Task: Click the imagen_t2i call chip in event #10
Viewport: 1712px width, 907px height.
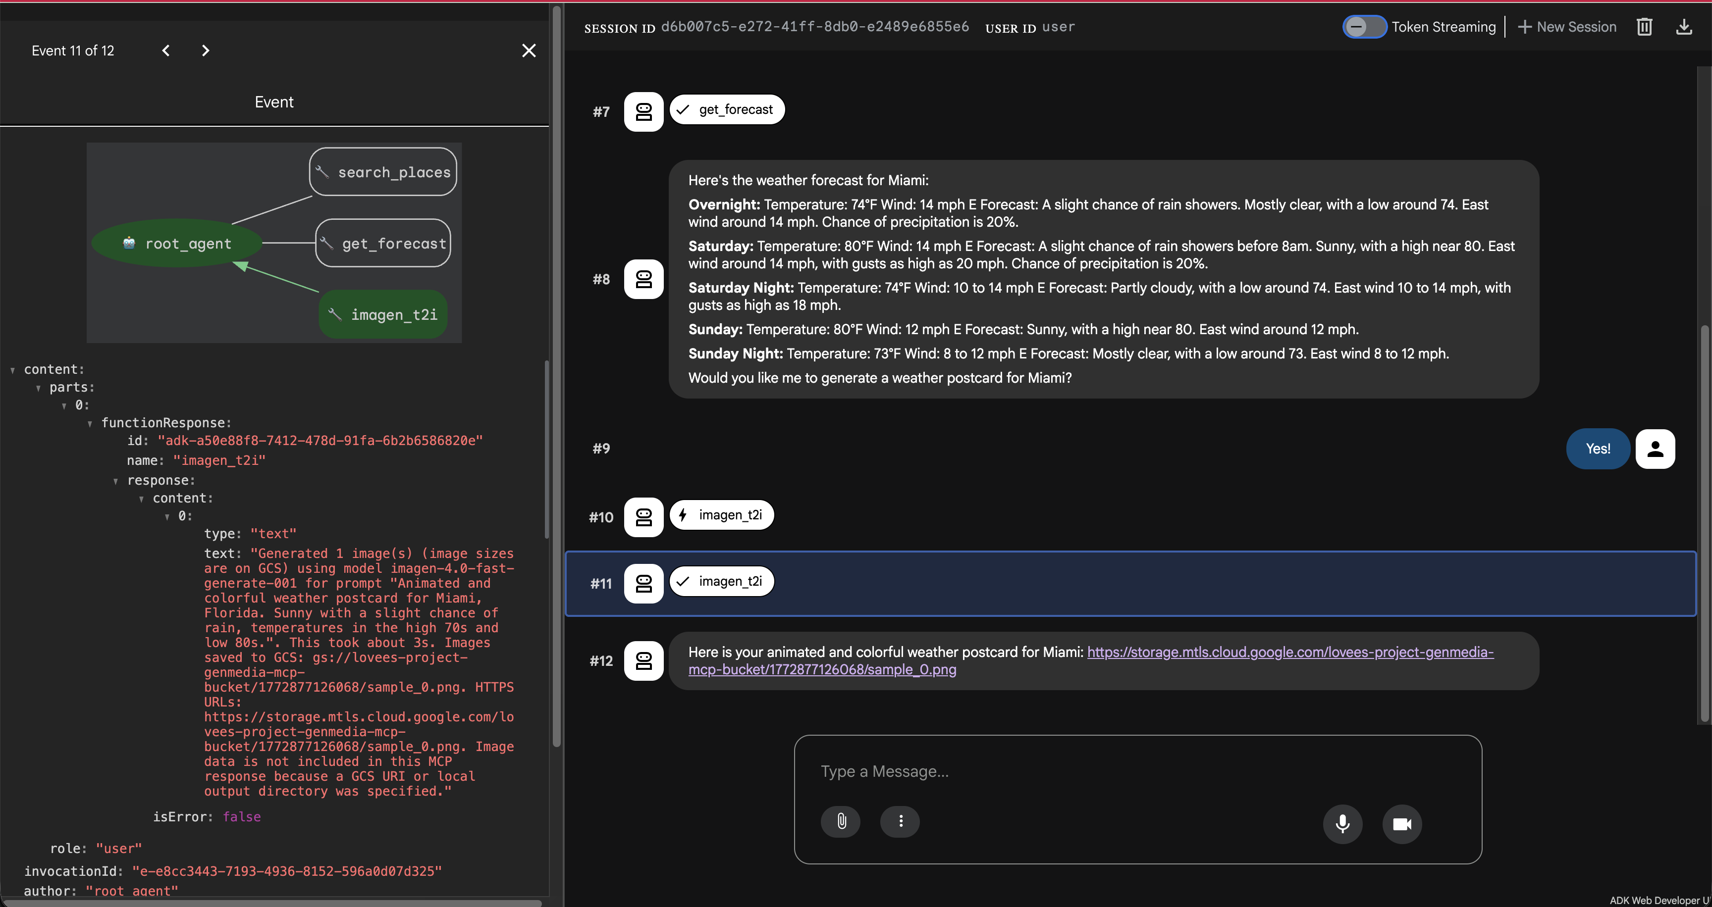Action: [722, 515]
